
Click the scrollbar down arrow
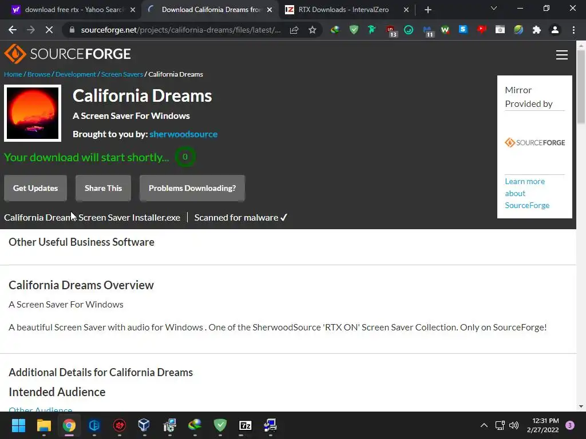point(581,406)
